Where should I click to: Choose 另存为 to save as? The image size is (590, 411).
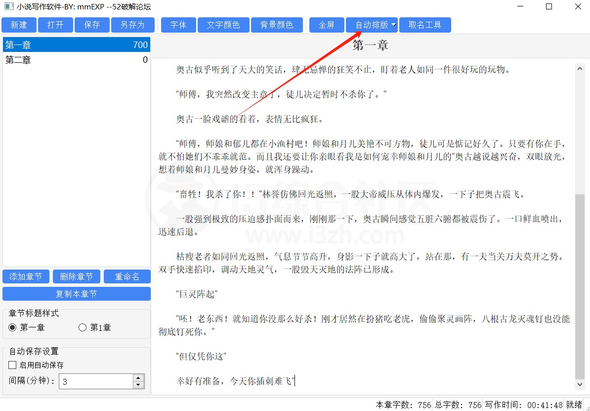point(132,25)
